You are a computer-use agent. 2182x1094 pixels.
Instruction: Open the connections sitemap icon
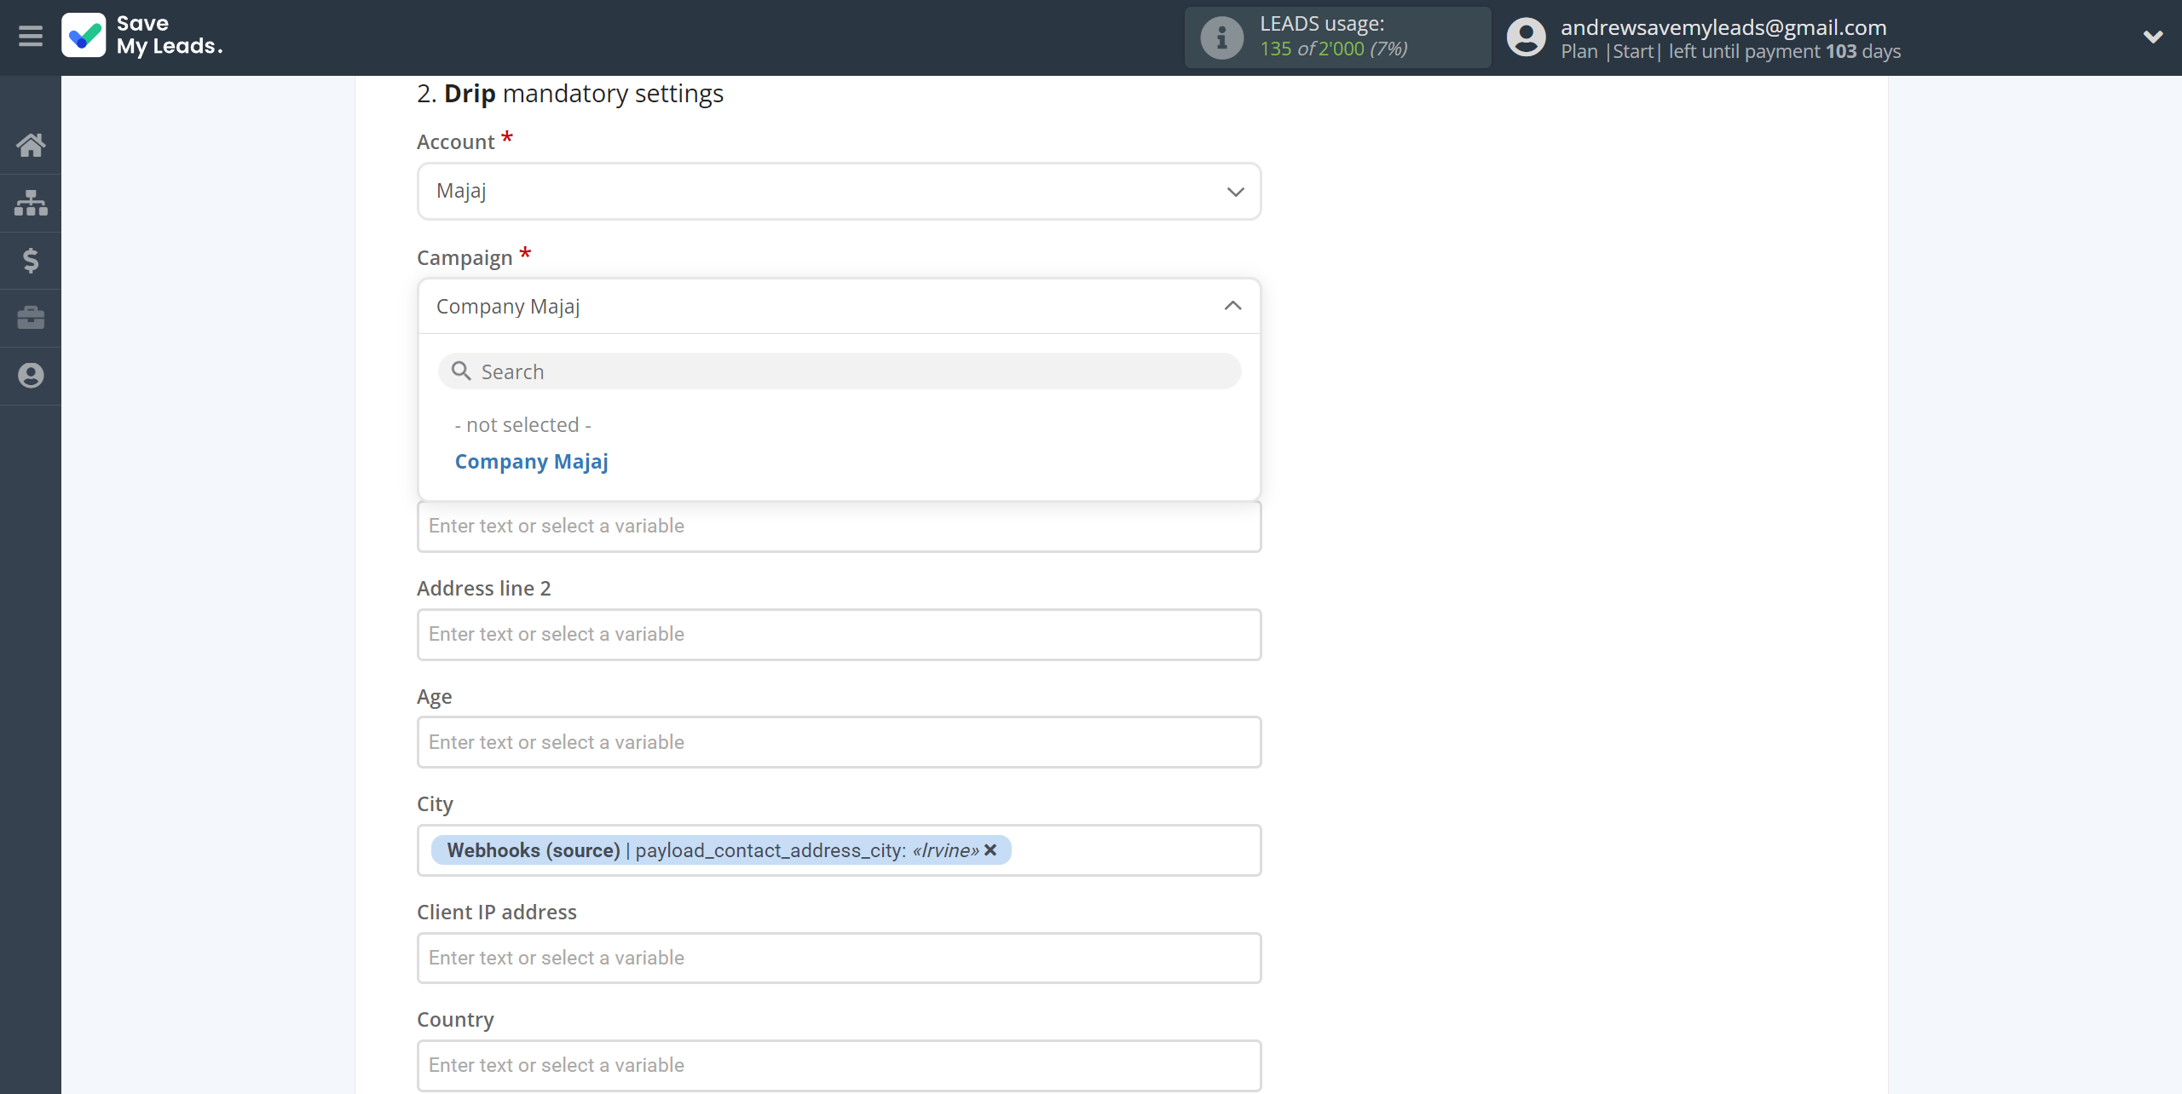click(x=31, y=203)
